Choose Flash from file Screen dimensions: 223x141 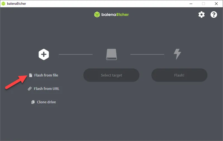click(44, 75)
